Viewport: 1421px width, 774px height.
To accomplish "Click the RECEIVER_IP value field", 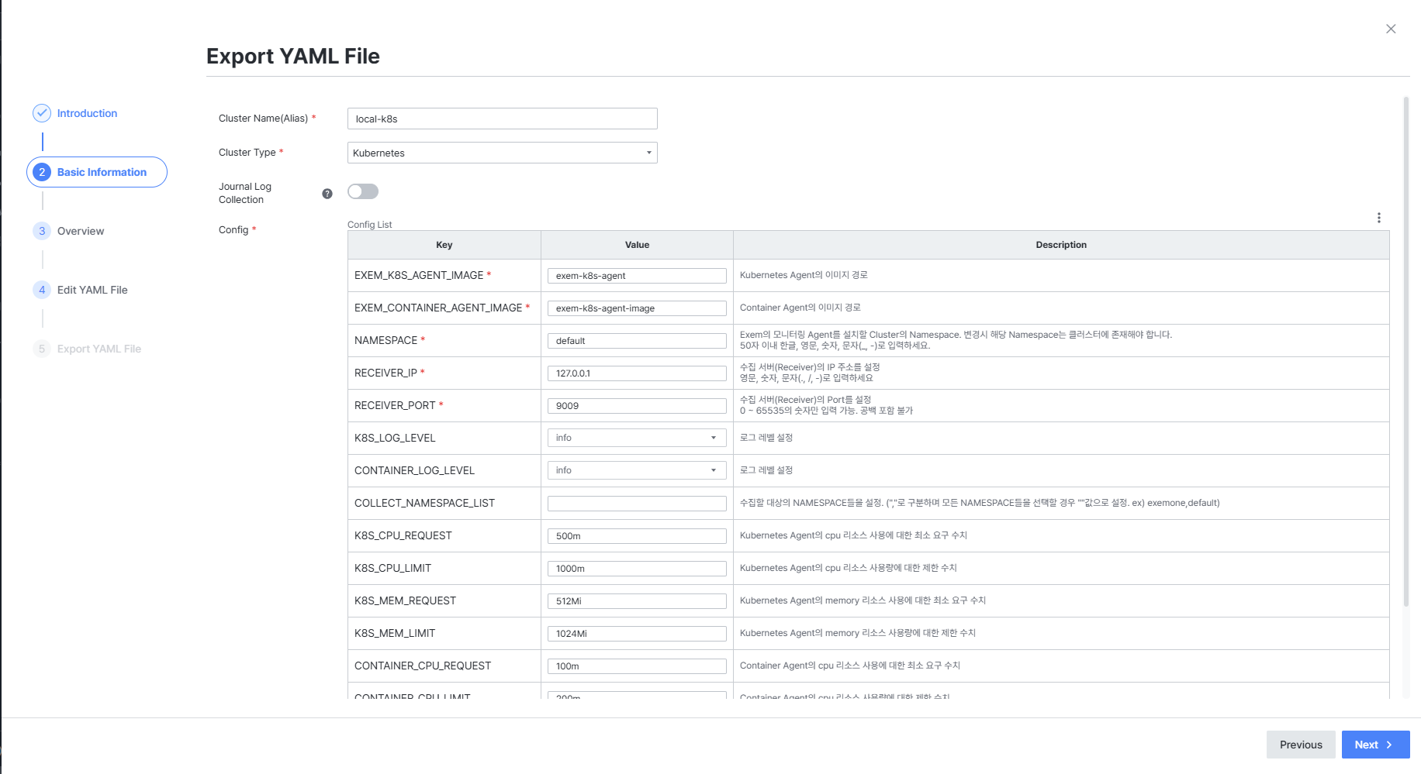I will 637,373.
